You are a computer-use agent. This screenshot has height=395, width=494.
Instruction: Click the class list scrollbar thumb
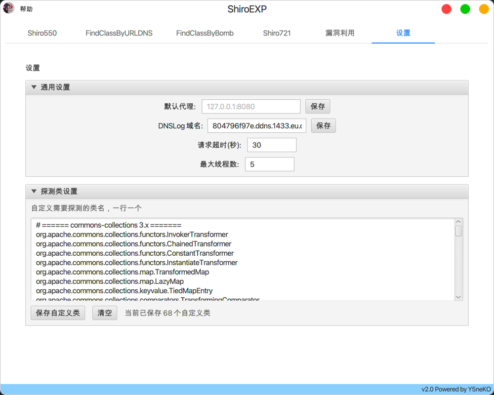458,231
